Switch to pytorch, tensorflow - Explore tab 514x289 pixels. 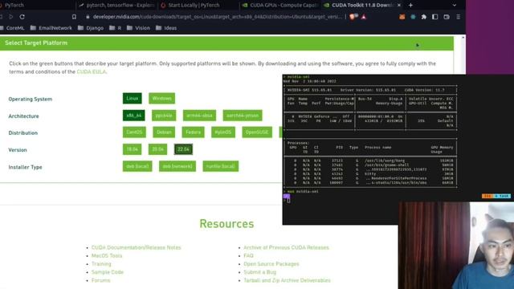pyautogui.click(x=116, y=5)
